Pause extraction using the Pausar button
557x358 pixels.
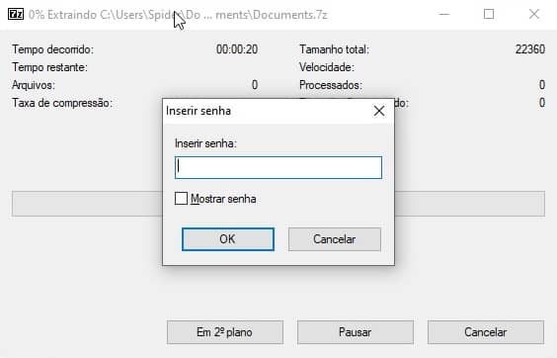[356, 332]
